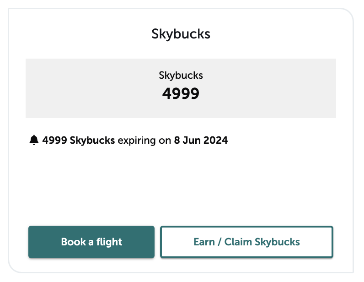Click the word 'Claim' on the outlined button
Viewport: 364px width, 282px height.
238,242
